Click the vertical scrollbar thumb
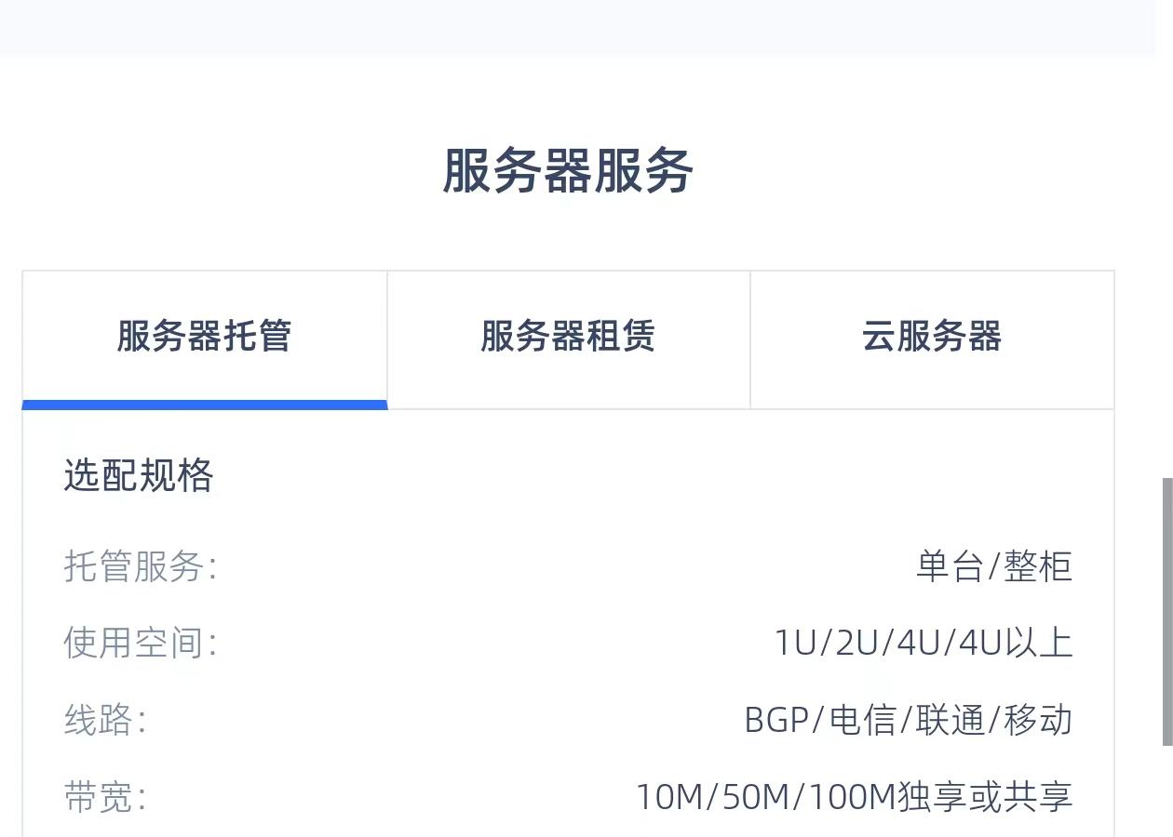The height and width of the screenshot is (837, 1173). click(x=1167, y=611)
